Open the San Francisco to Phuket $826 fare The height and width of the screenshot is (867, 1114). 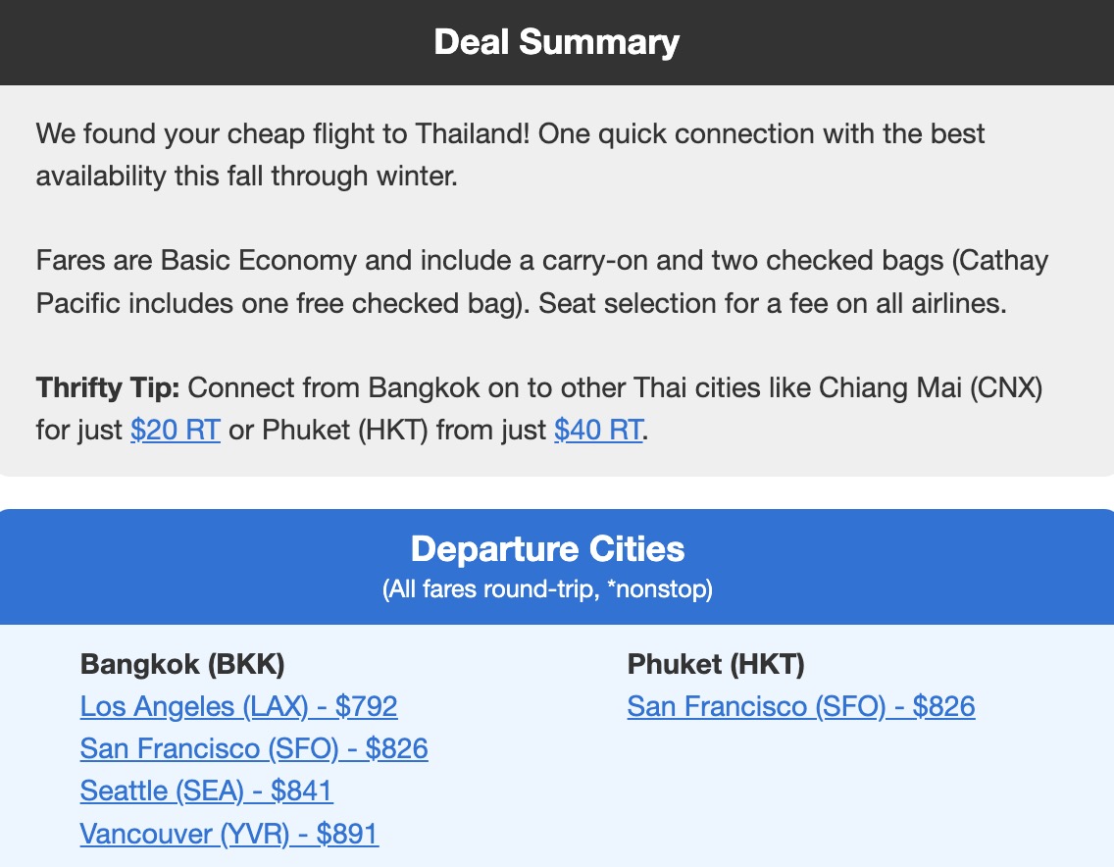(801, 706)
